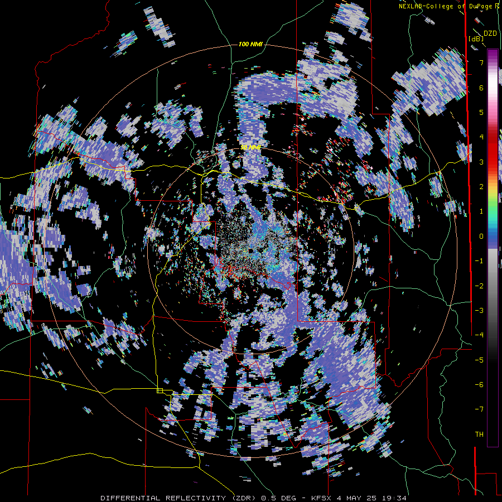This screenshot has height=502, width=502.
Task: Click the DZD product label above the scale
Action: click(490, 33)
